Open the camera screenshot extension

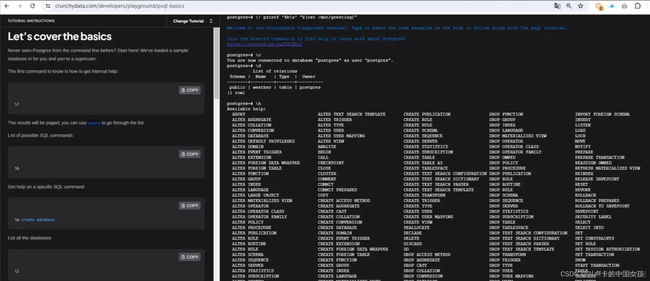click(624, 6)
